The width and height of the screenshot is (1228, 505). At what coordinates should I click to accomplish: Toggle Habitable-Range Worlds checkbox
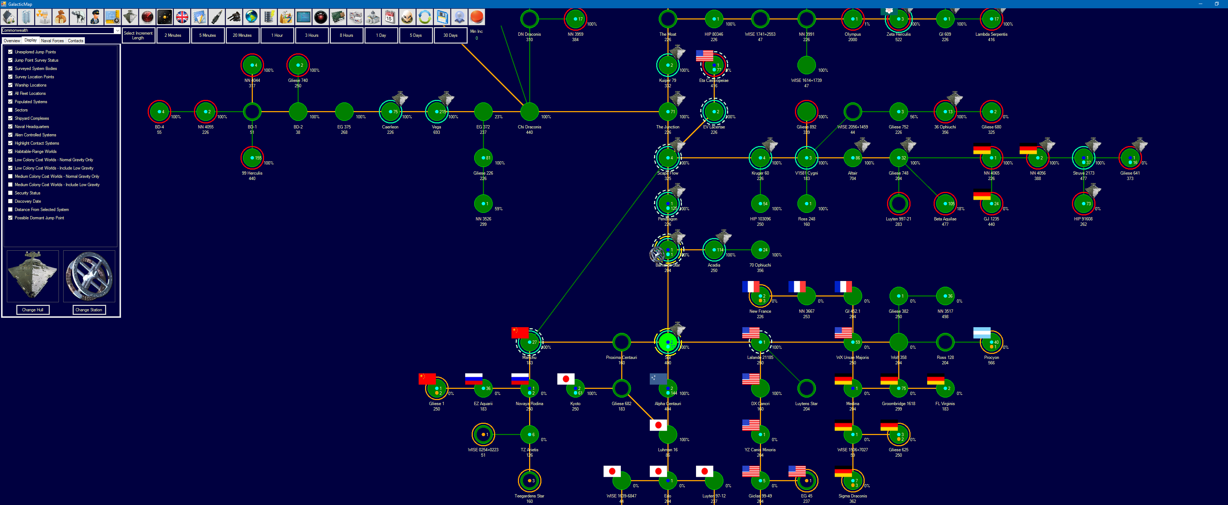pyautogui.click(x=10, y=151)
